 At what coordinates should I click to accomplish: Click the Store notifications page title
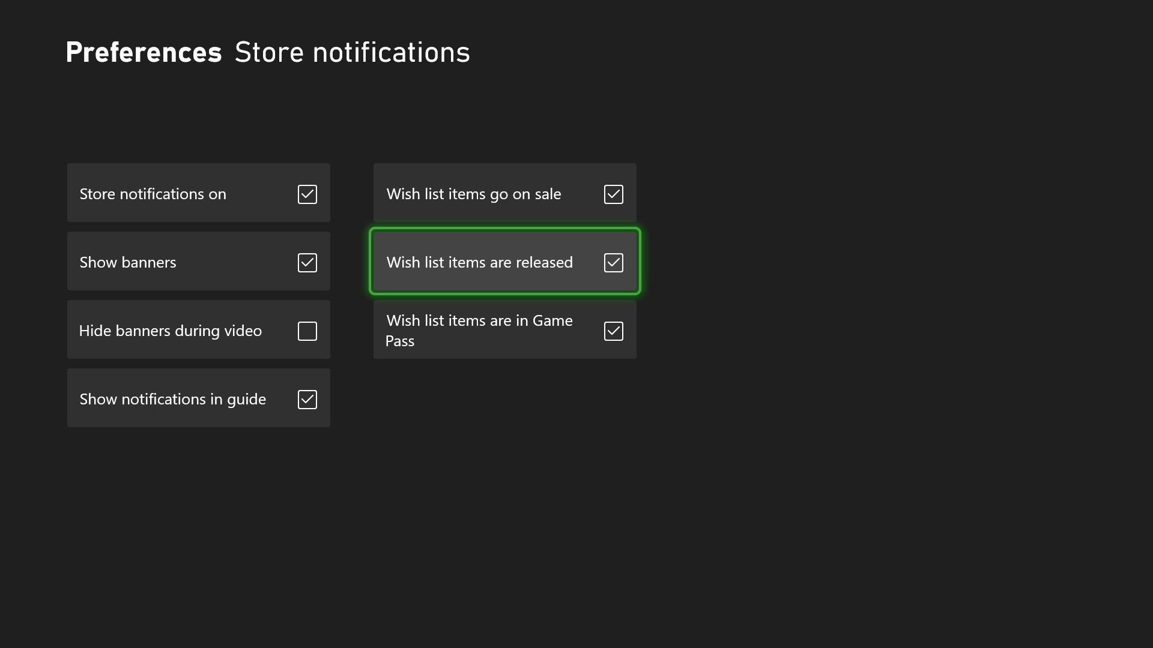coord(352,52)
